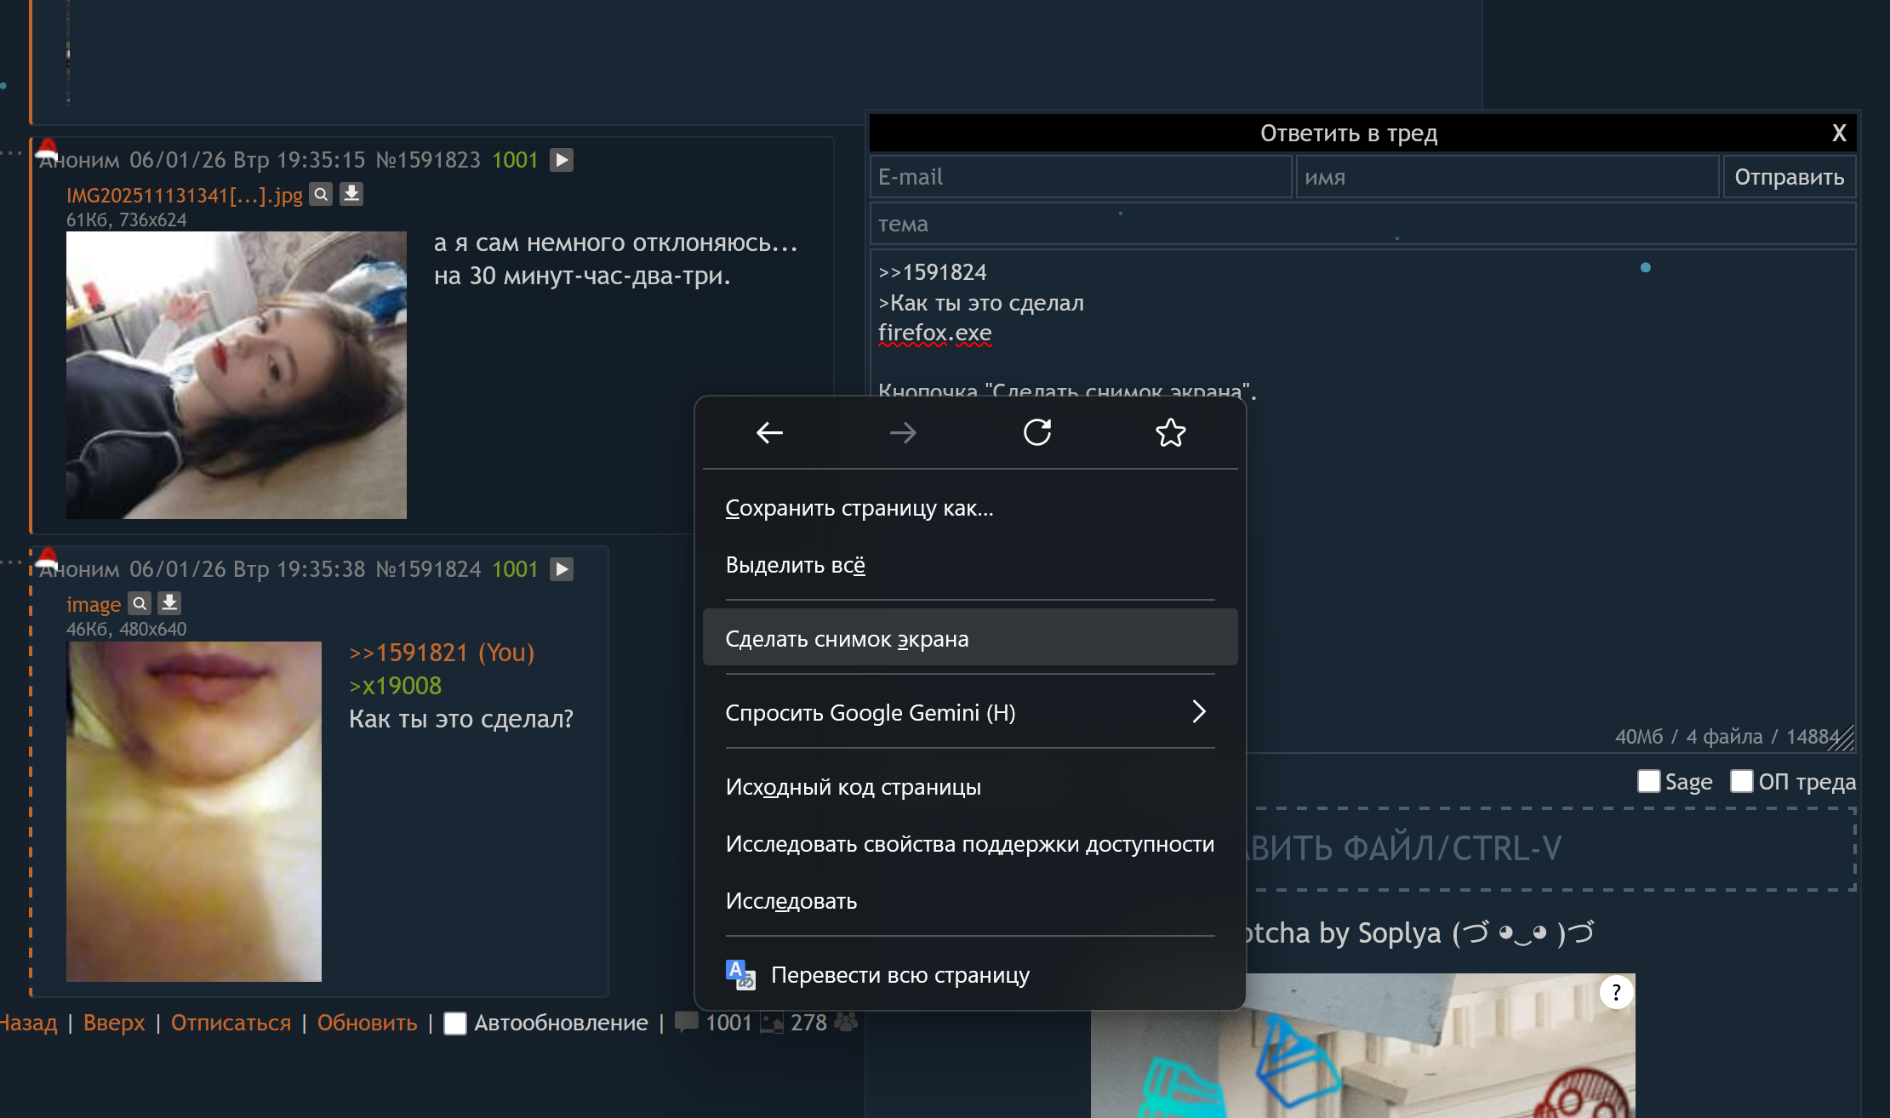Toggle the Автообновление checkbox
The height and width of the screenshot is (1118, 1890).
point(455,1023)
